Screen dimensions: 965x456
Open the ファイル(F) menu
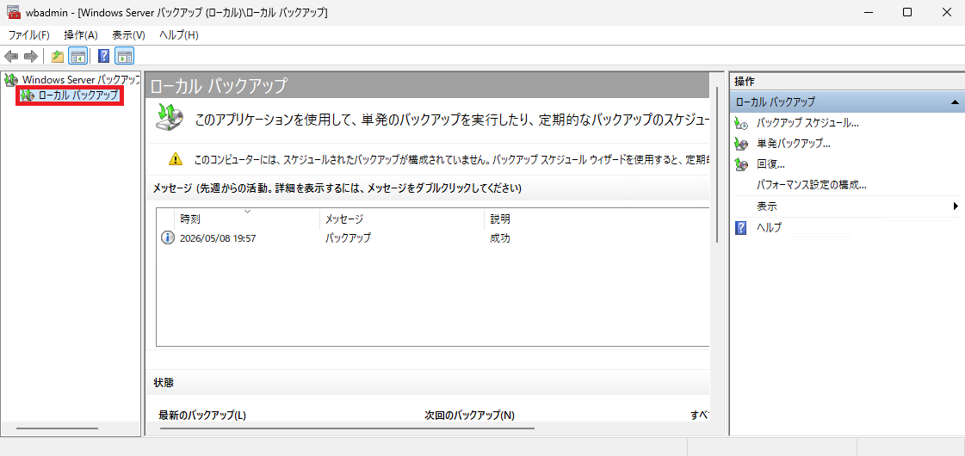[x=29, y=35]
